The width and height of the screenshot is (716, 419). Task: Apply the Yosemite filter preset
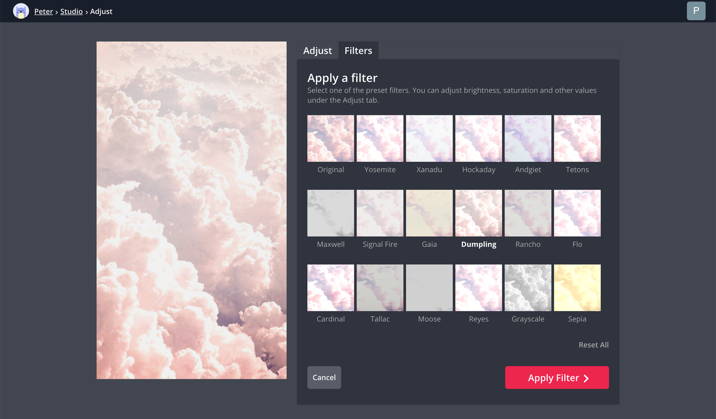click(x=380, y=138)
